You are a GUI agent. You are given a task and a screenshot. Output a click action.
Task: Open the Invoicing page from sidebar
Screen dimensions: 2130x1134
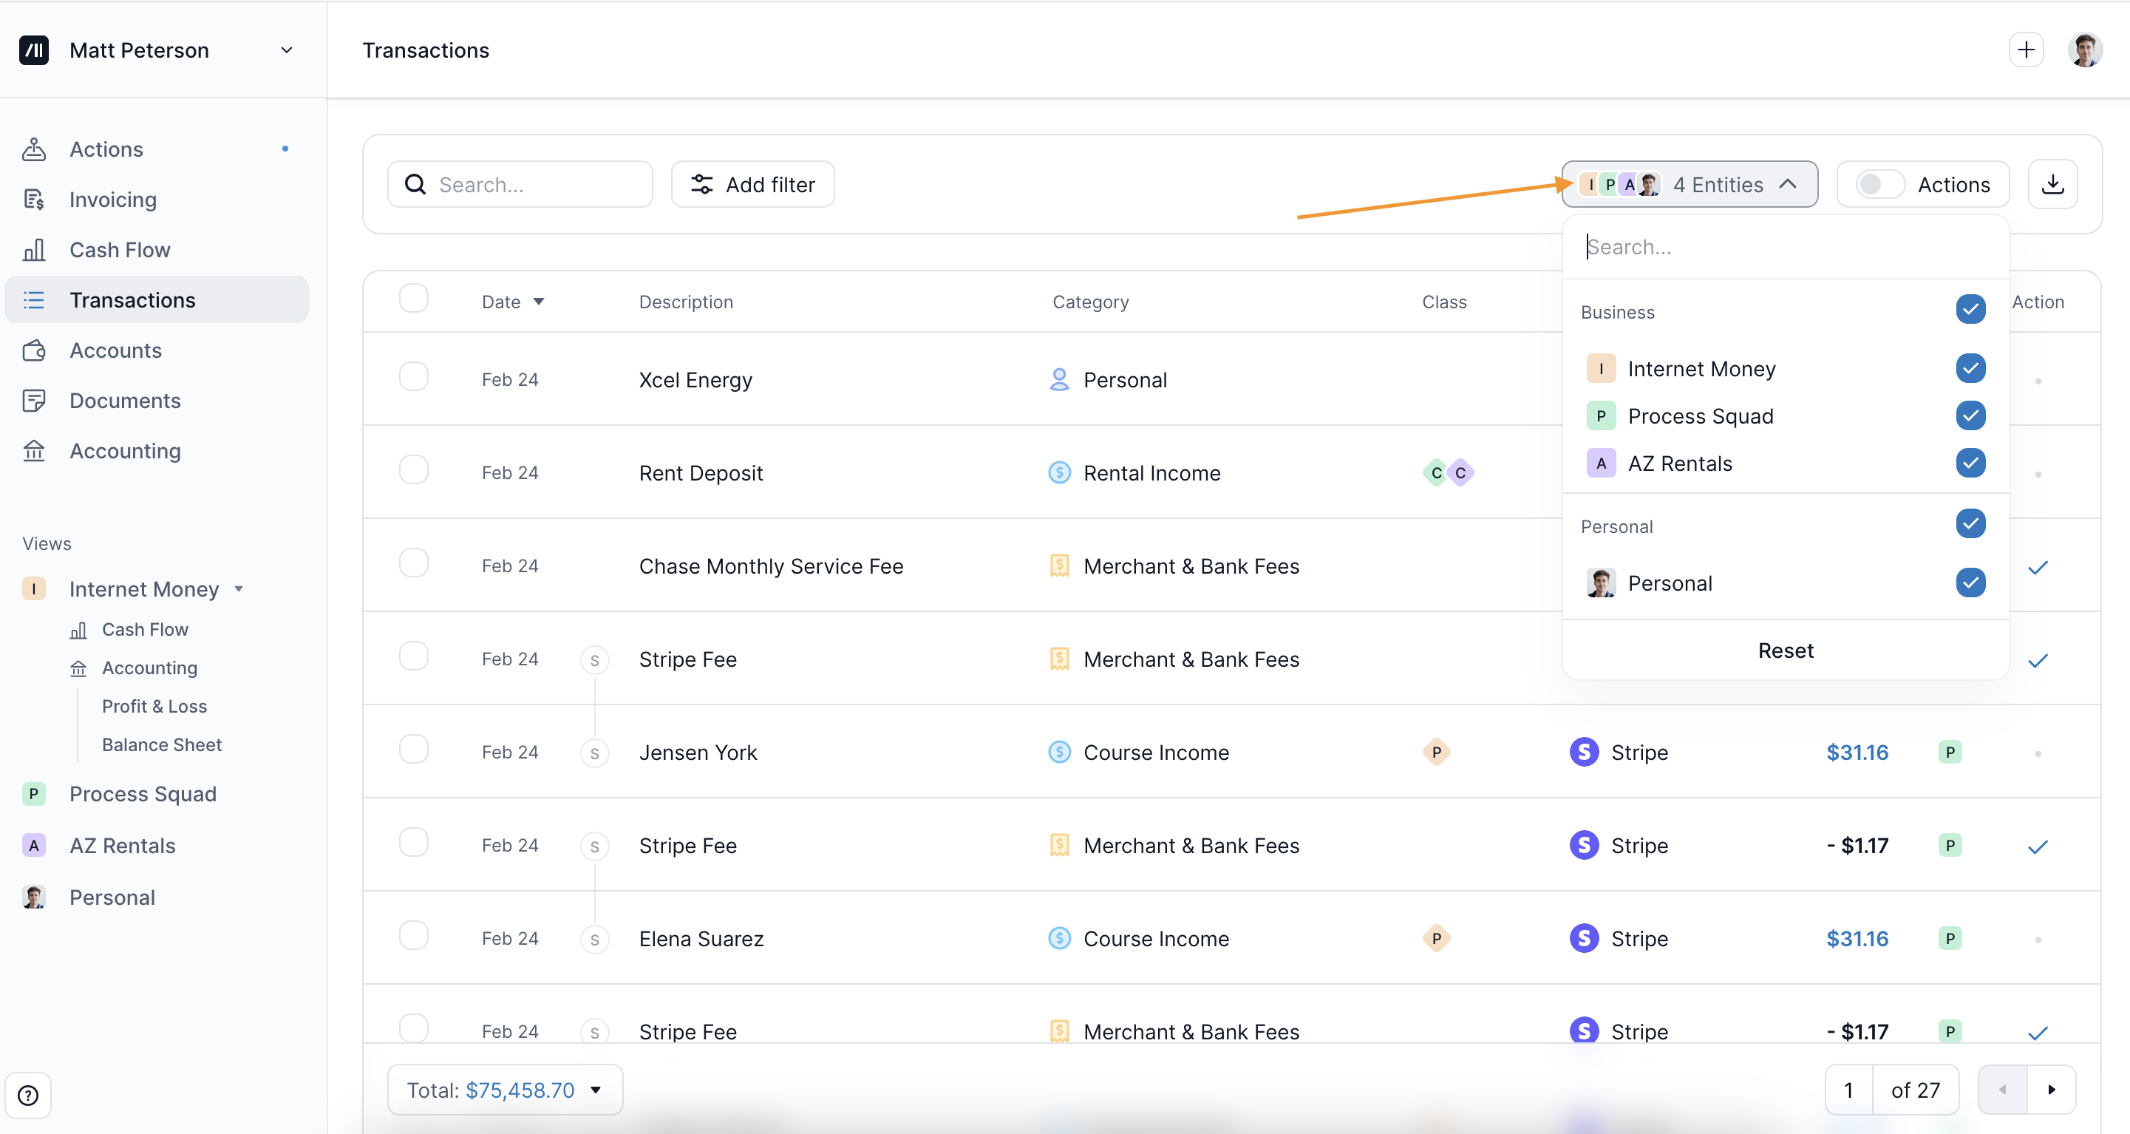112,200
